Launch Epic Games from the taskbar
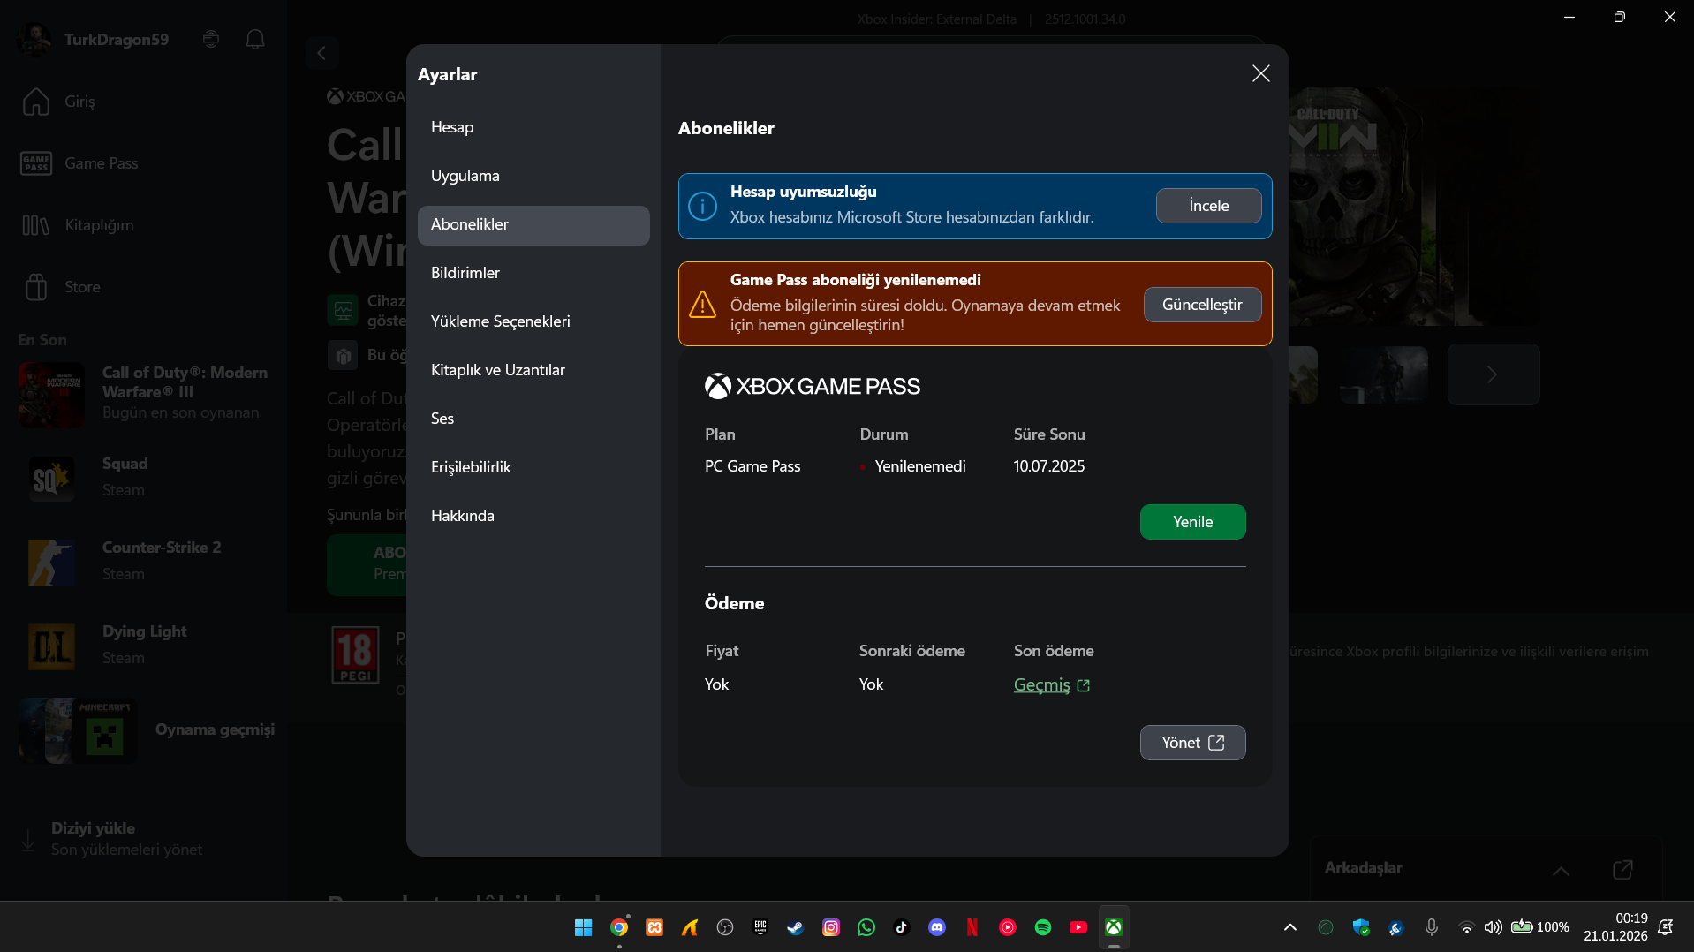1694x952 pixels. point(760,927)
